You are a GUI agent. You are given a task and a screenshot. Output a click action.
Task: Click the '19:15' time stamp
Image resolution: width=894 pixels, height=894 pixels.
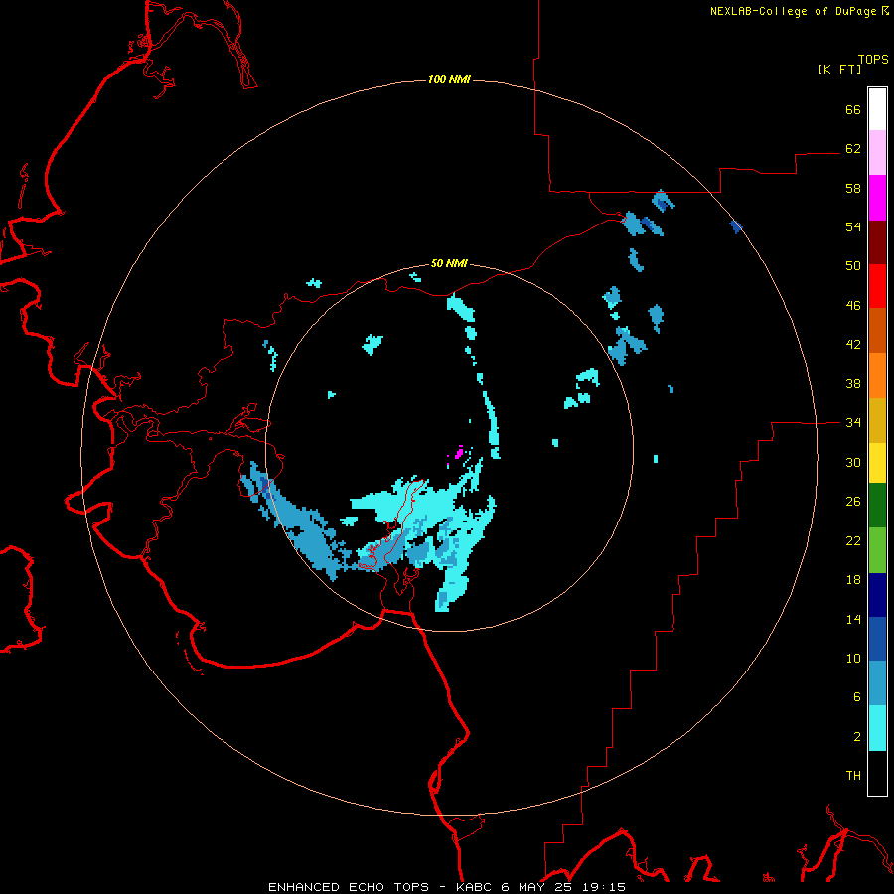(x=604, y=887)
